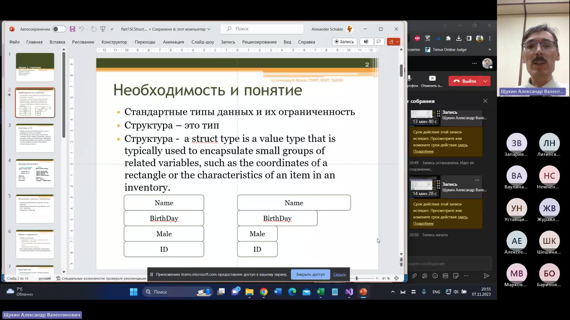Open the Справка tab
570x320 pixels.
coord(307,42)
